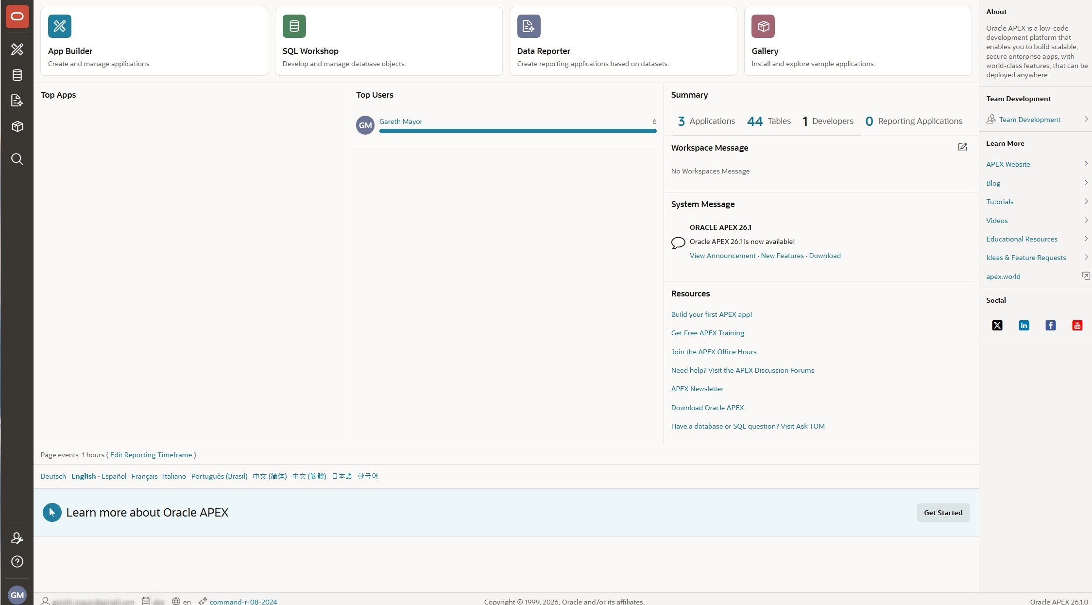Open the SQL Workshop card title

(x=310, y=51)
